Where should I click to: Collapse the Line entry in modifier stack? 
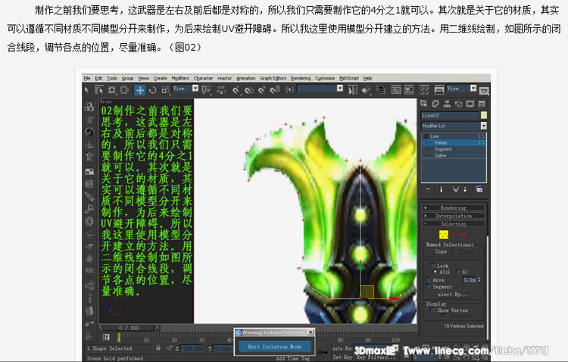pyautogui.click(x=426, y=136)
